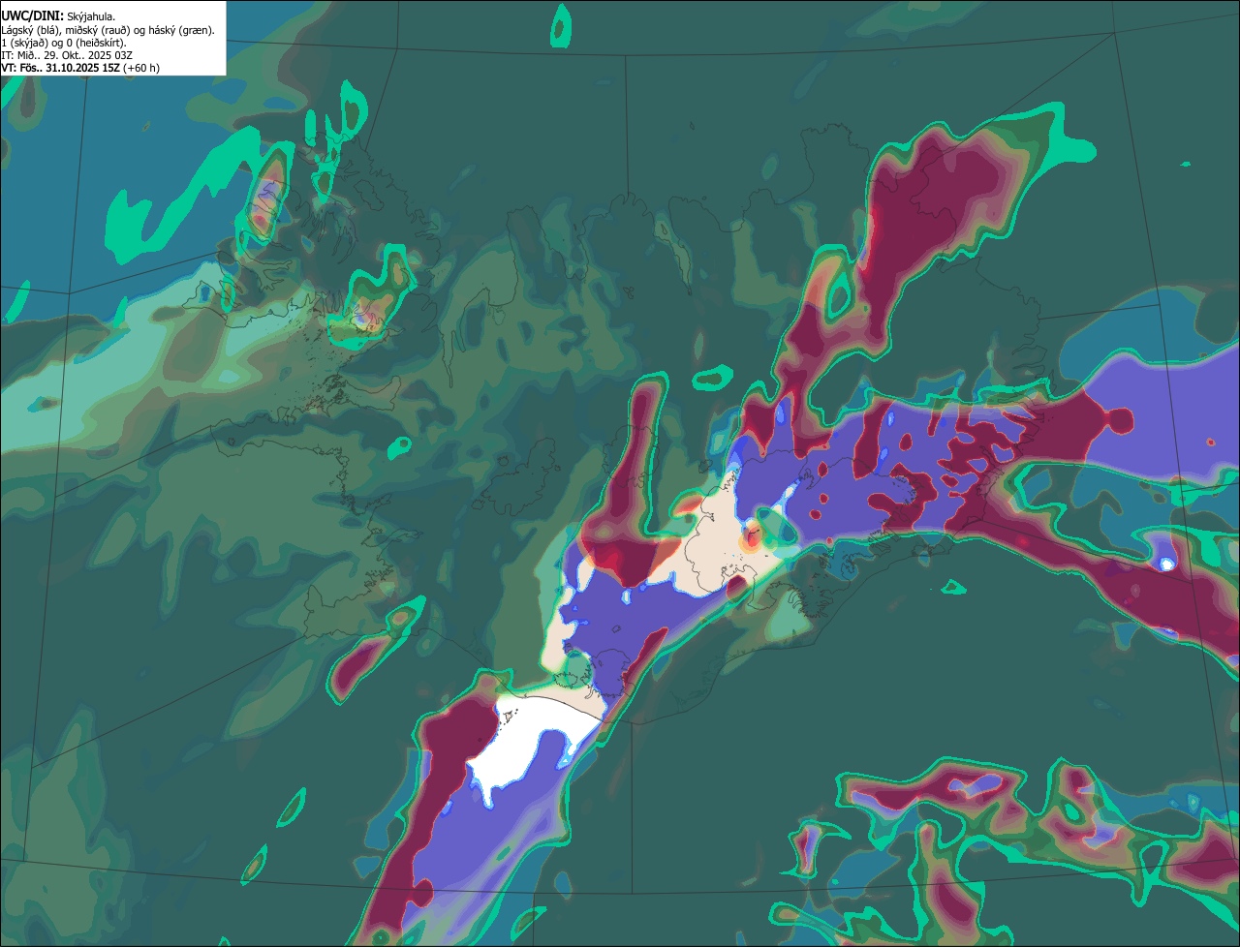Click the "(+60 h)" forecast offset text

(141, 68)
